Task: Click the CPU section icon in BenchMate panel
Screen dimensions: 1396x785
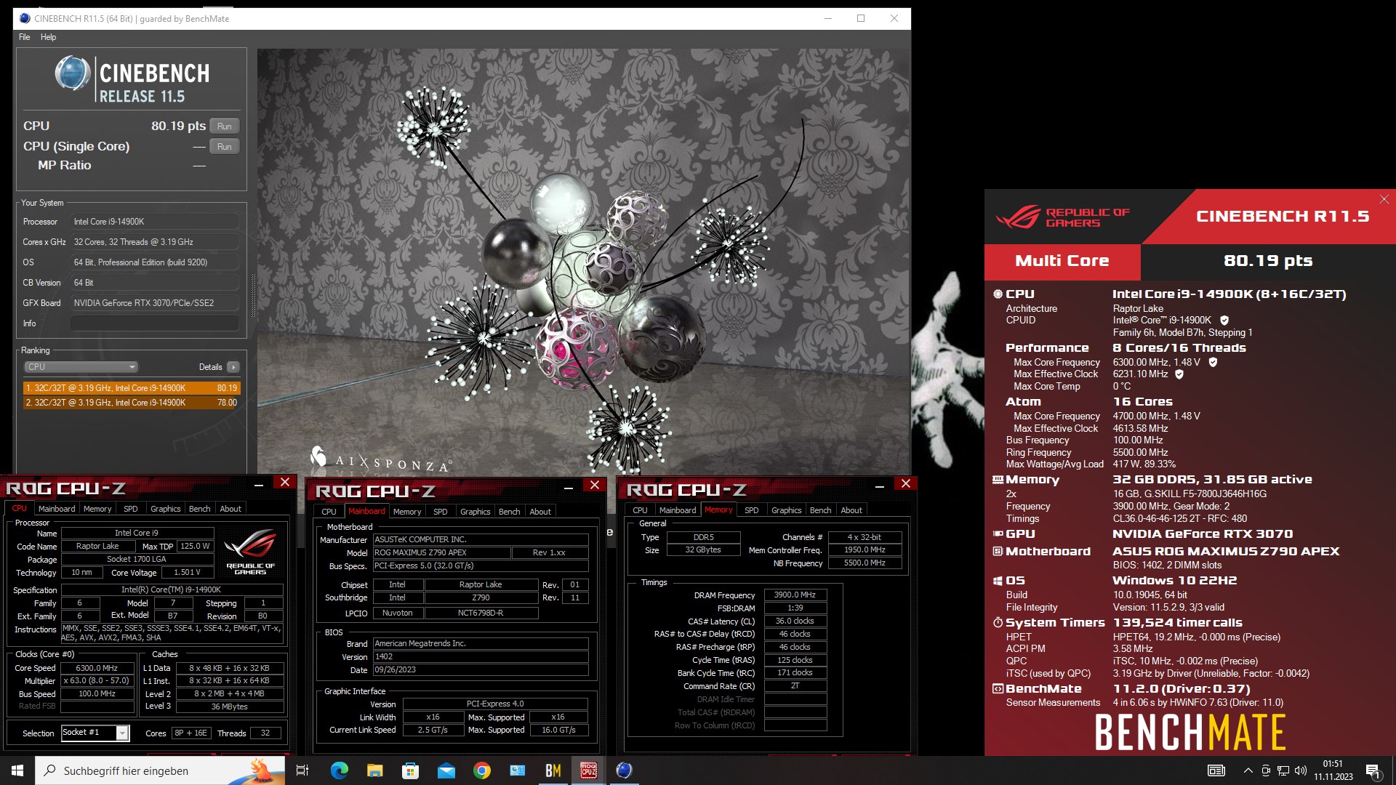Action: (x=998, y=294)
